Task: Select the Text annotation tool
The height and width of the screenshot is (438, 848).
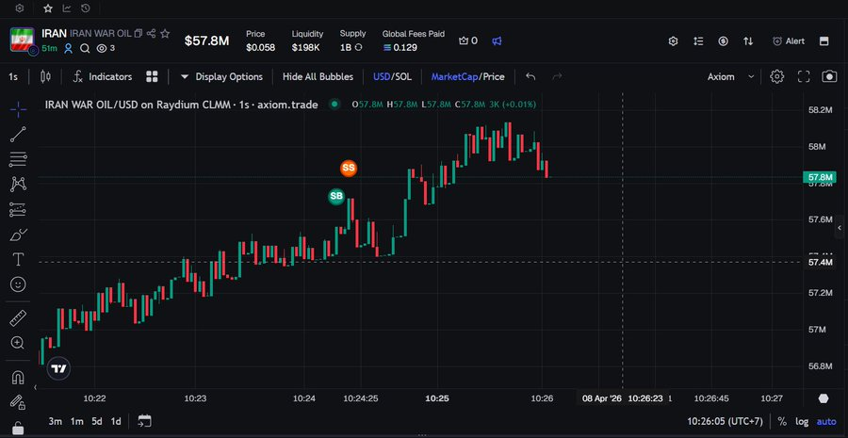Action: click(x=18, y=260)
